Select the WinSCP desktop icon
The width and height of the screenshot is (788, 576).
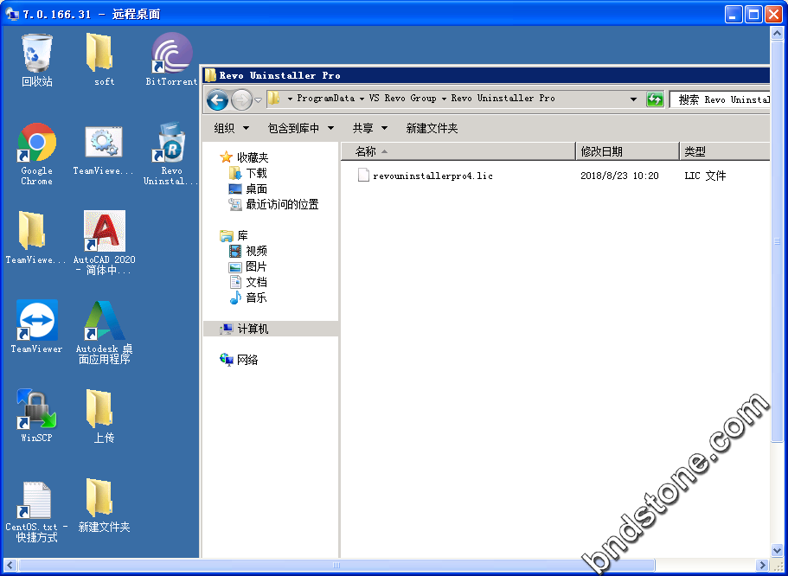point(36,411)
